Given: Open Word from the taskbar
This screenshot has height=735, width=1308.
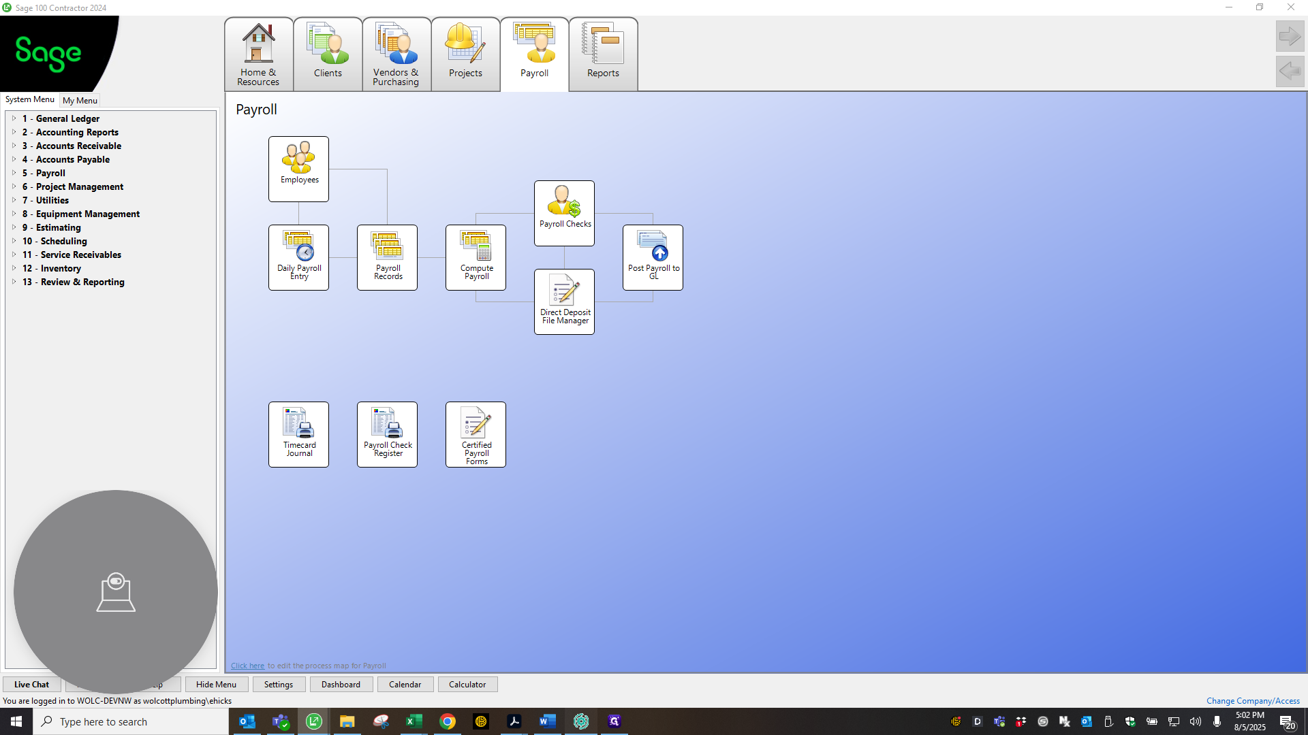Looking at the screenshot, I should [548, 721].
